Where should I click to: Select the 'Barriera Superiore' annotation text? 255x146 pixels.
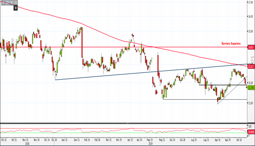coord(231,44)
